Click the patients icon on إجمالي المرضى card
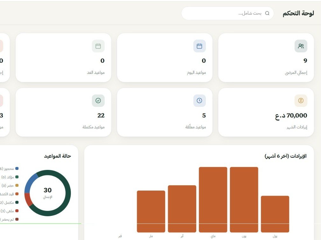The image size is (321, 240). (301, 46)
